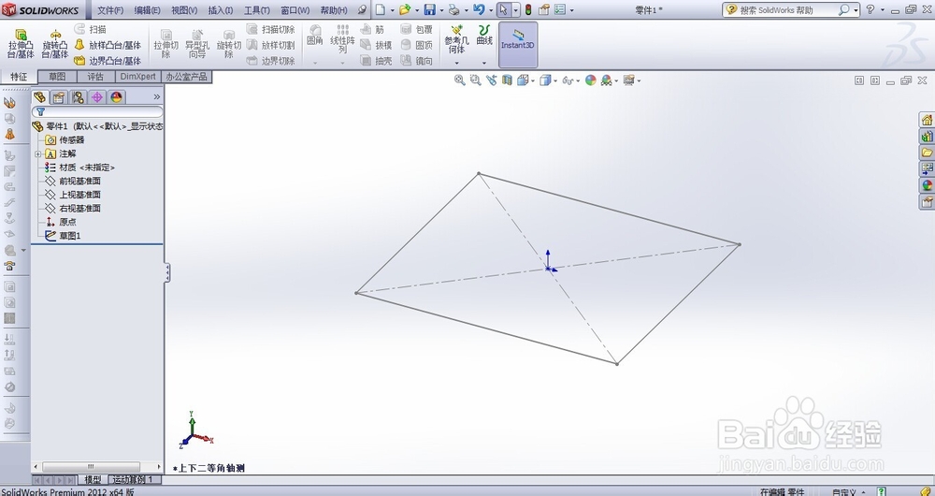
Task: Open File Explorer tab in task pane
Action: [927, 153]
